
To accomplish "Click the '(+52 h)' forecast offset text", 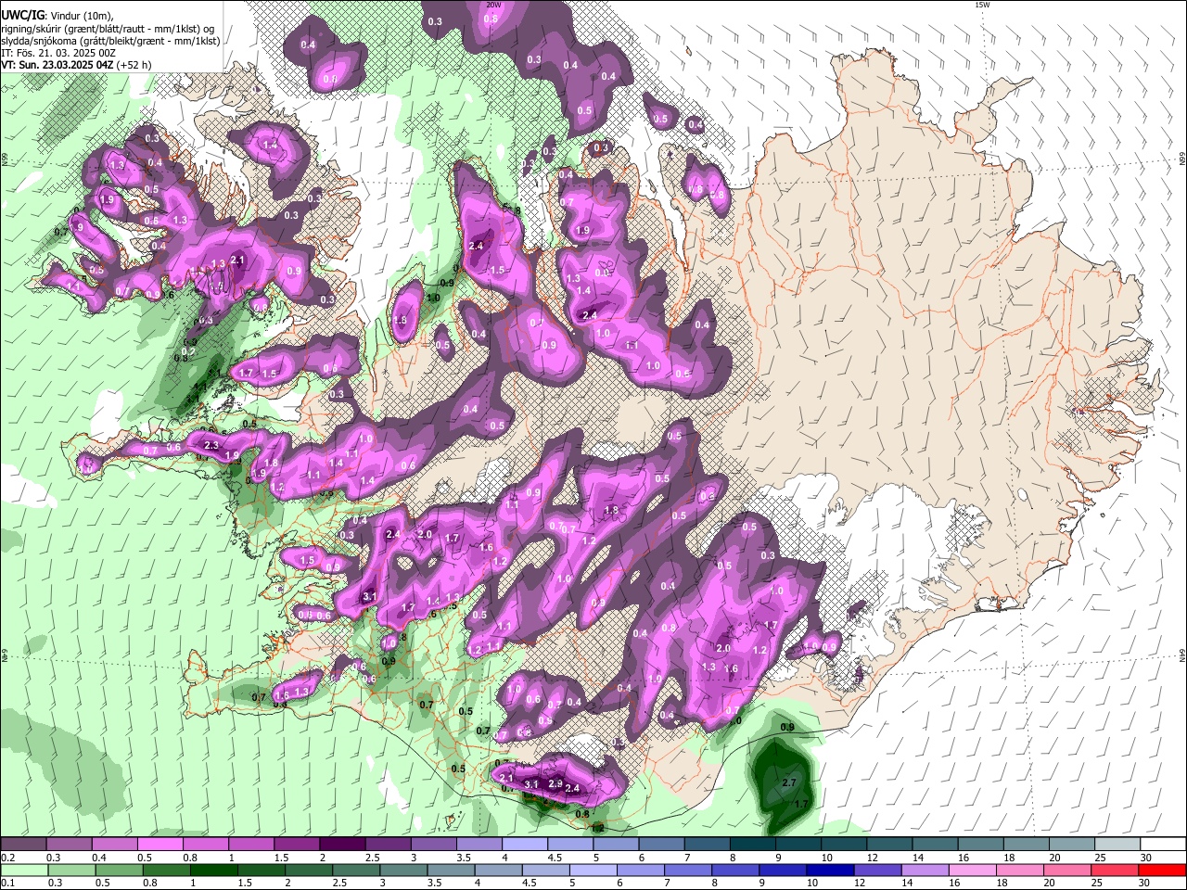I will click(x=134, y=65).
